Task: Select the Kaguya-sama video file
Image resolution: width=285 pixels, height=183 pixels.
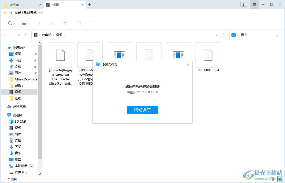Action: [x=60, y=64]
